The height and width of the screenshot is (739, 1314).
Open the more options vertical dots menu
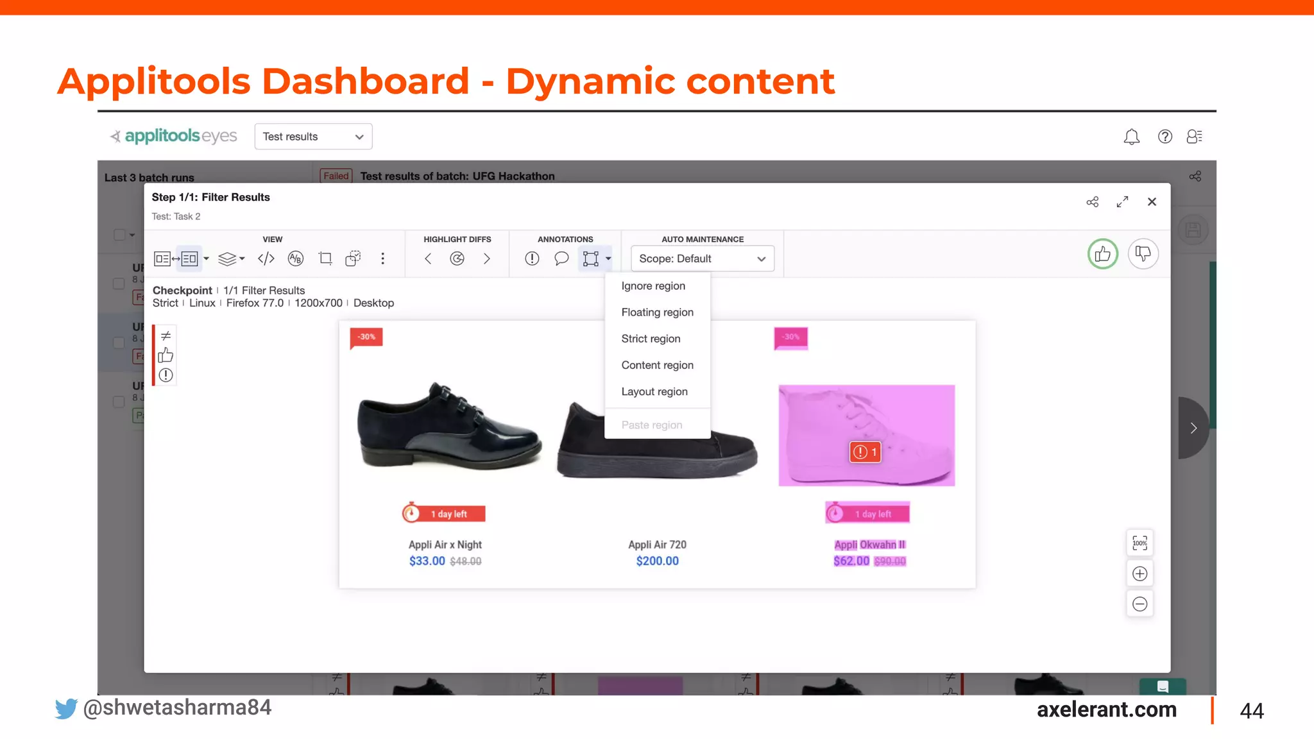pyautogui.click(x=382, y=259)
